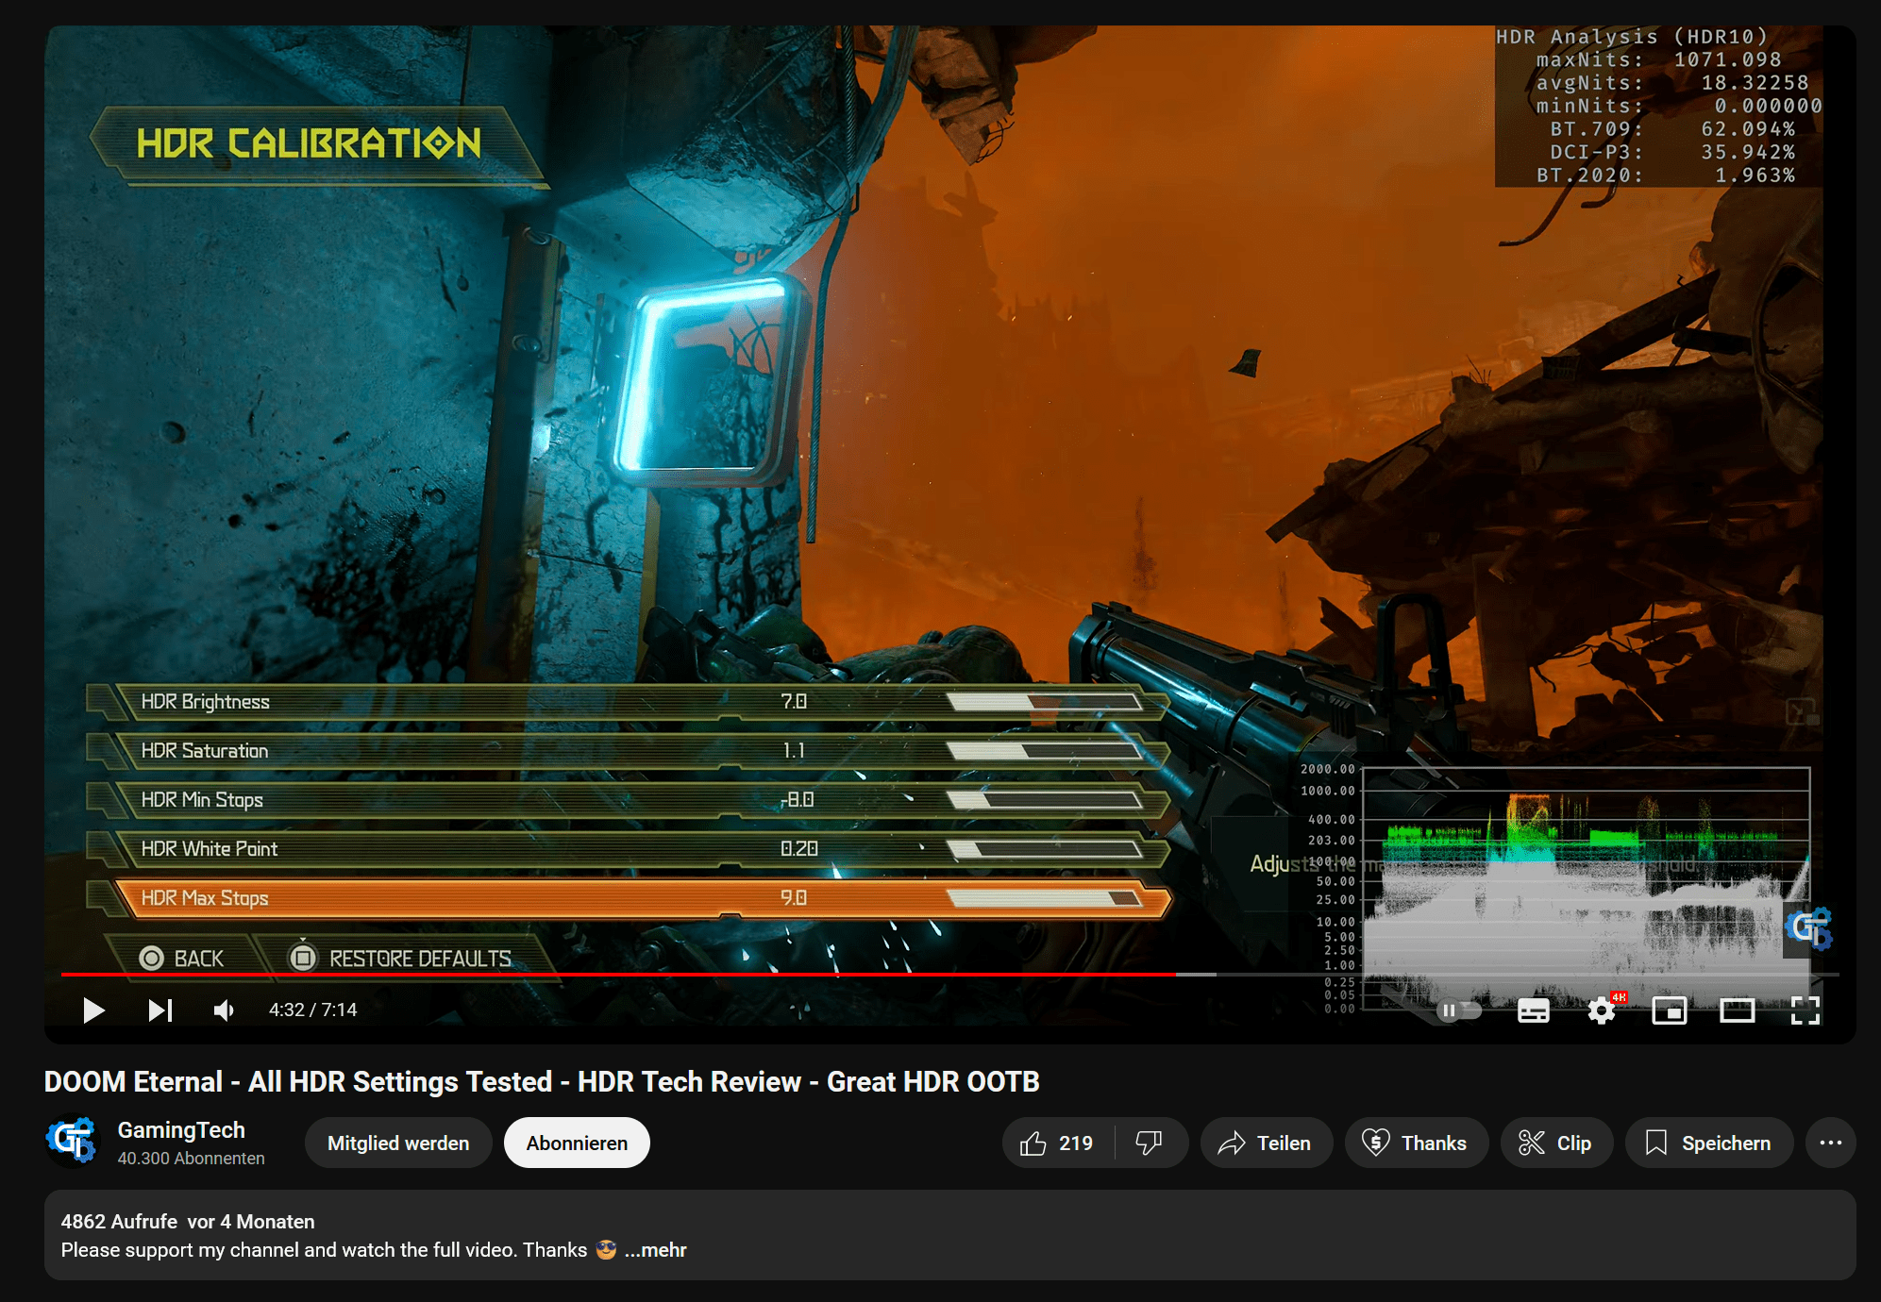
Task: Skip to the next video
Action: click(x=160, y=1010)
